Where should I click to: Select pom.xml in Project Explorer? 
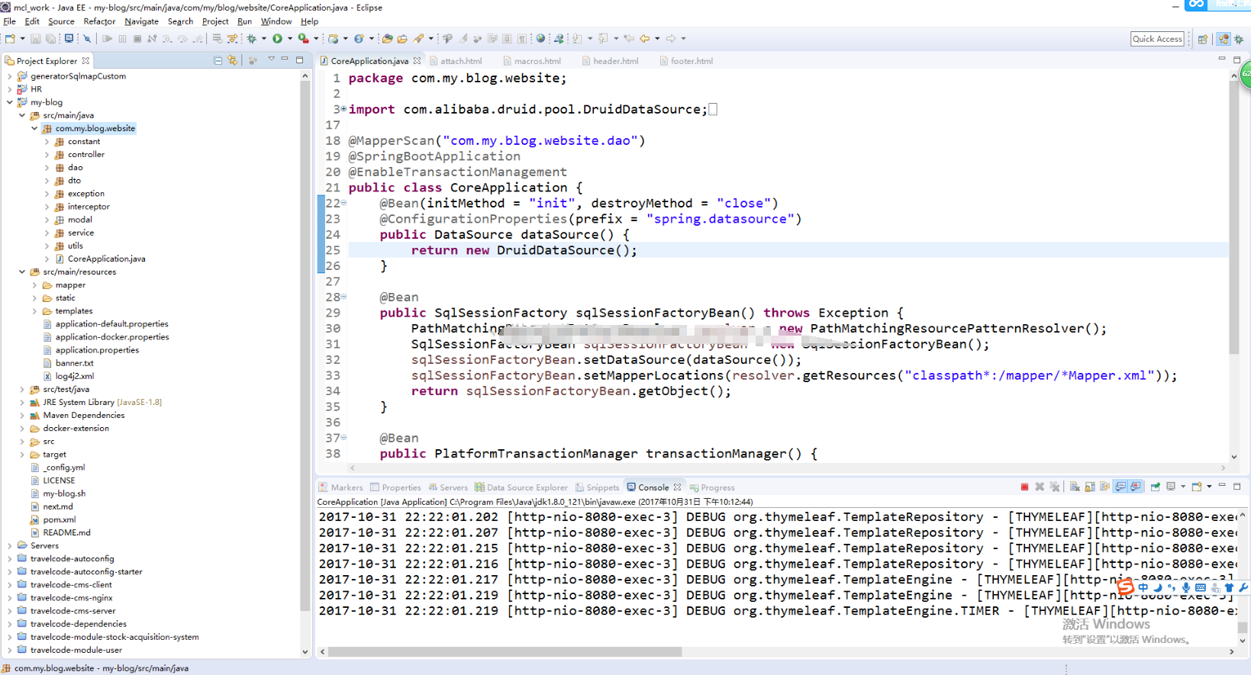(60, 520)
